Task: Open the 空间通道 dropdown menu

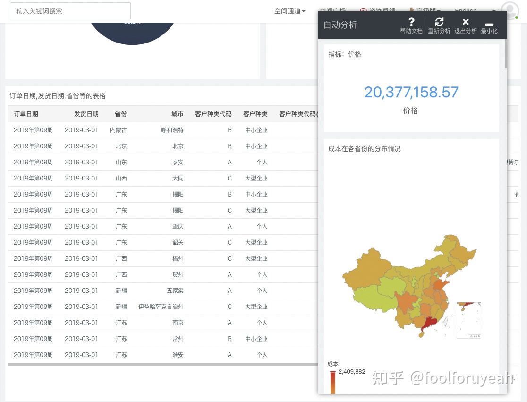Action: coord(289,11)
